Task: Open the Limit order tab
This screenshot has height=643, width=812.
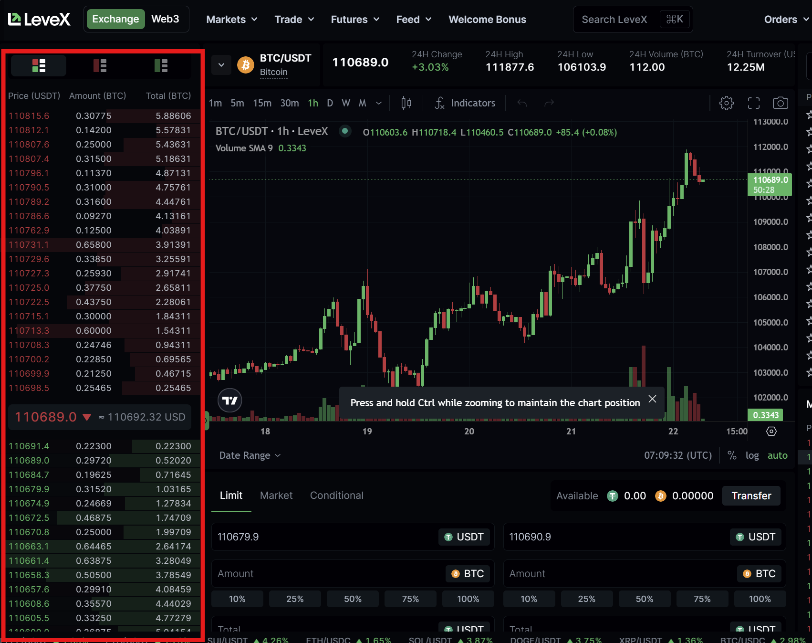Action: [x=231, y=495]
